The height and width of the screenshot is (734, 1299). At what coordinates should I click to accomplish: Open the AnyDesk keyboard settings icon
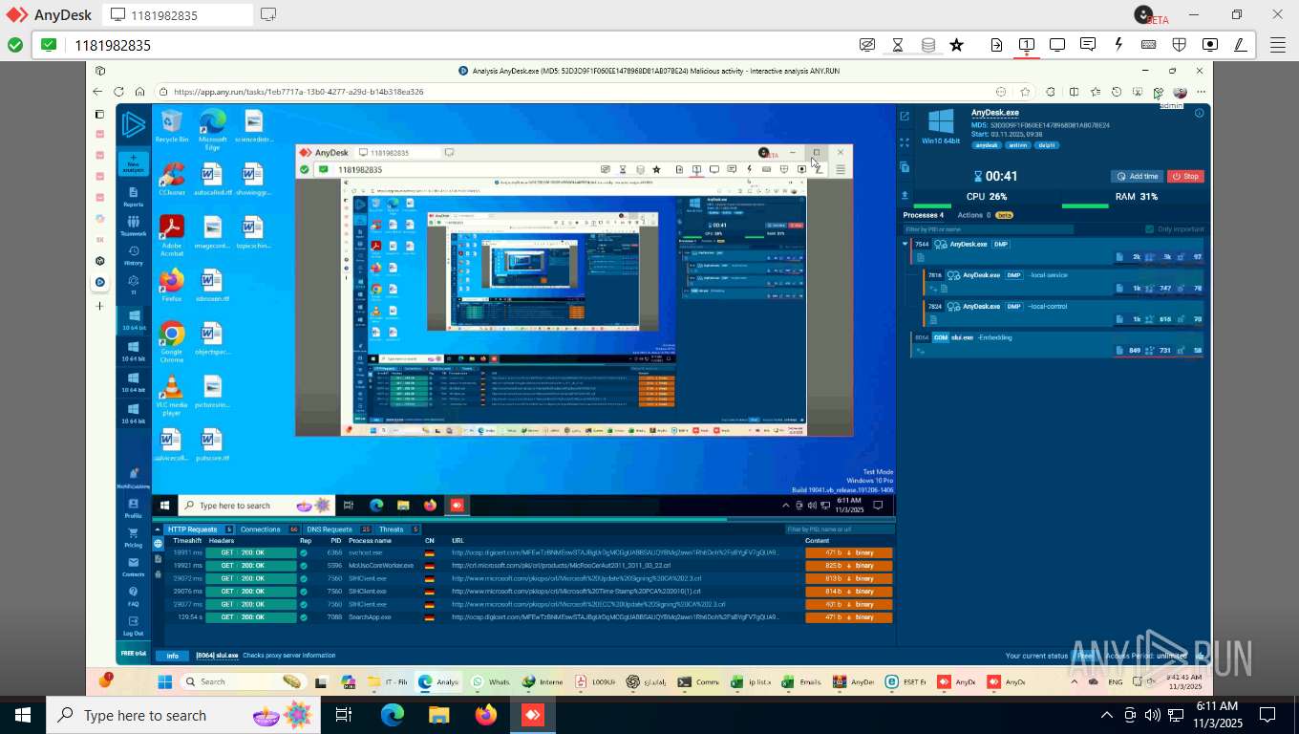tap(1149, 45)
